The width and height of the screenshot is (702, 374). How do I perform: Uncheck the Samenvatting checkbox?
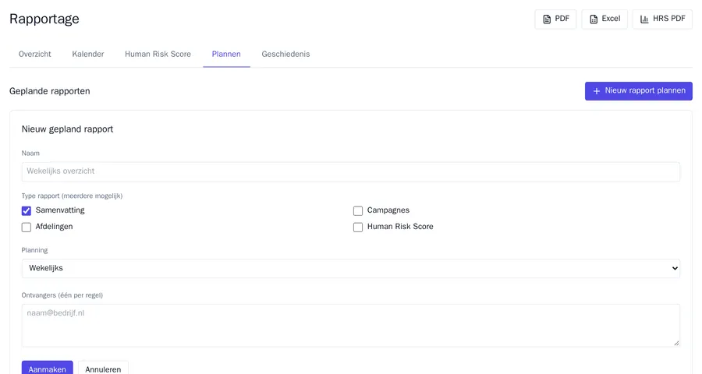(27, 210)
